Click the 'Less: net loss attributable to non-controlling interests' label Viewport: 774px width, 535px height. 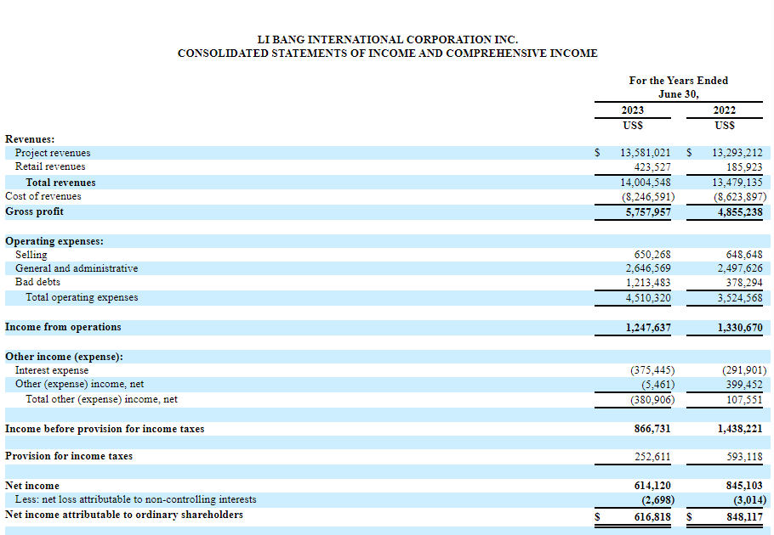pos(136,499)
